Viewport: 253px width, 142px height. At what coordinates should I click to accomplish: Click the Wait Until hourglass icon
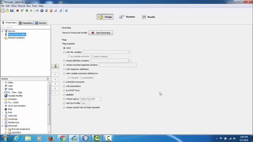6,116
